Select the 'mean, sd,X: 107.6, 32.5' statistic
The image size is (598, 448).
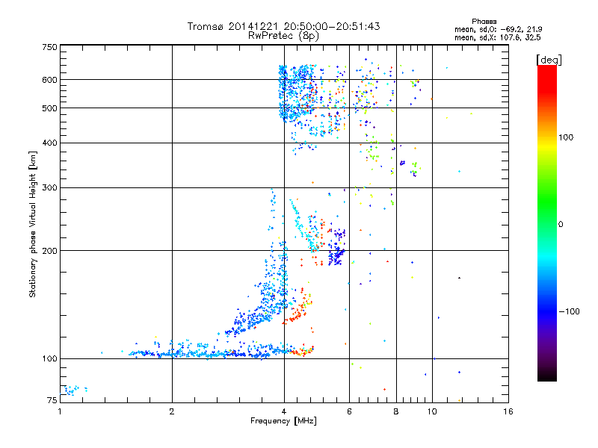[x=497, y=37]
